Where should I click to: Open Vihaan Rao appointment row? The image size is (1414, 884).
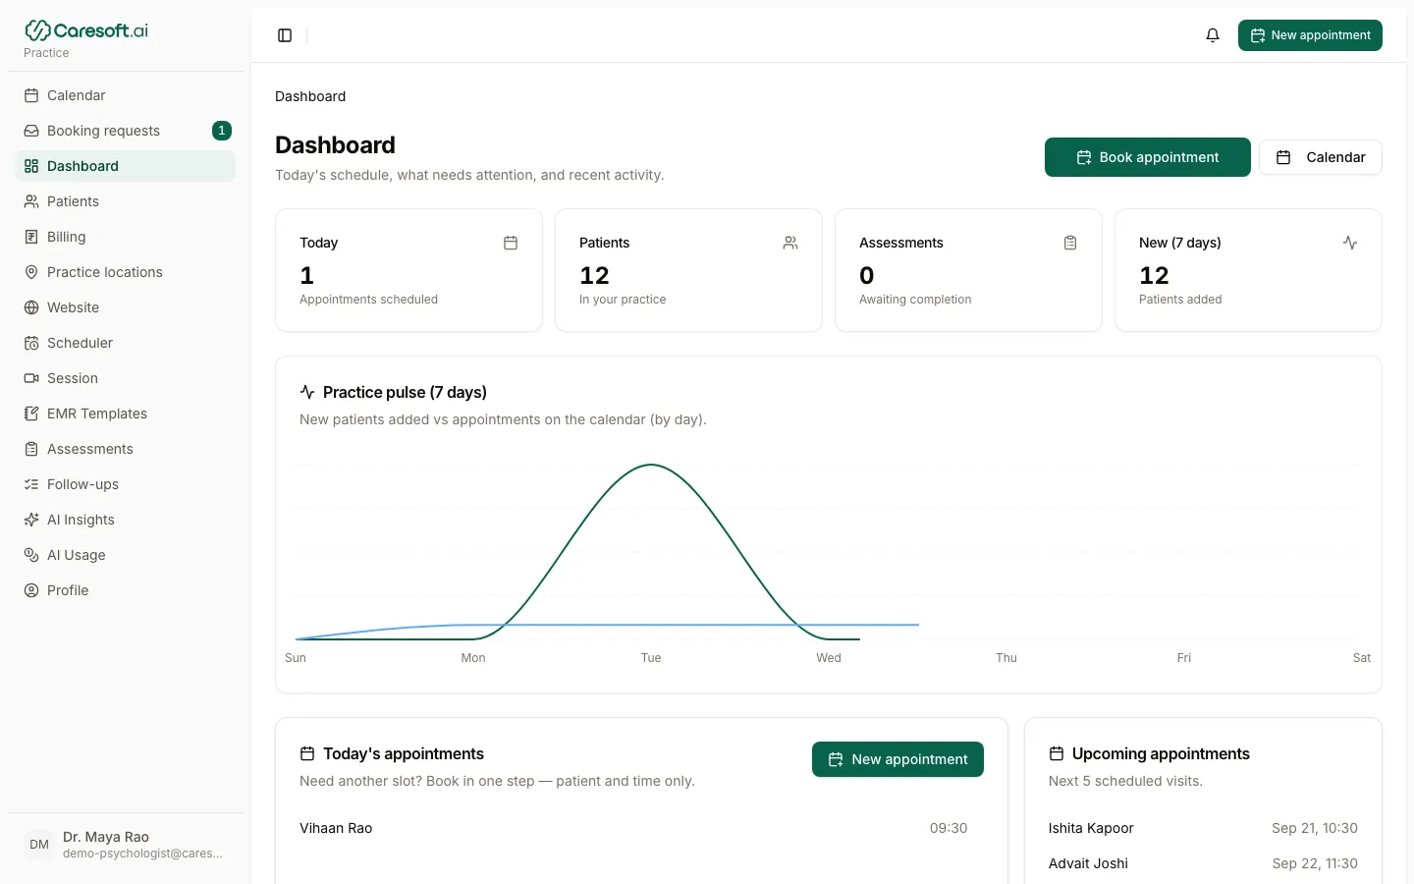pyautogui.click(x=633, y=828)
